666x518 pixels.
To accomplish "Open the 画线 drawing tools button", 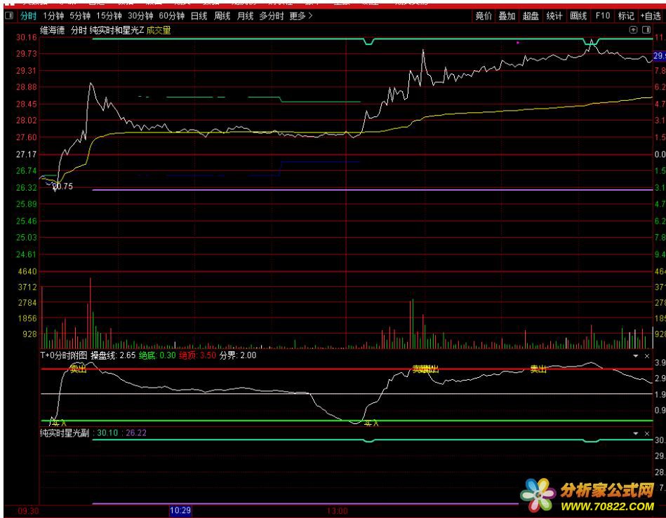I will pyautogui.click(x=578, y=16).
